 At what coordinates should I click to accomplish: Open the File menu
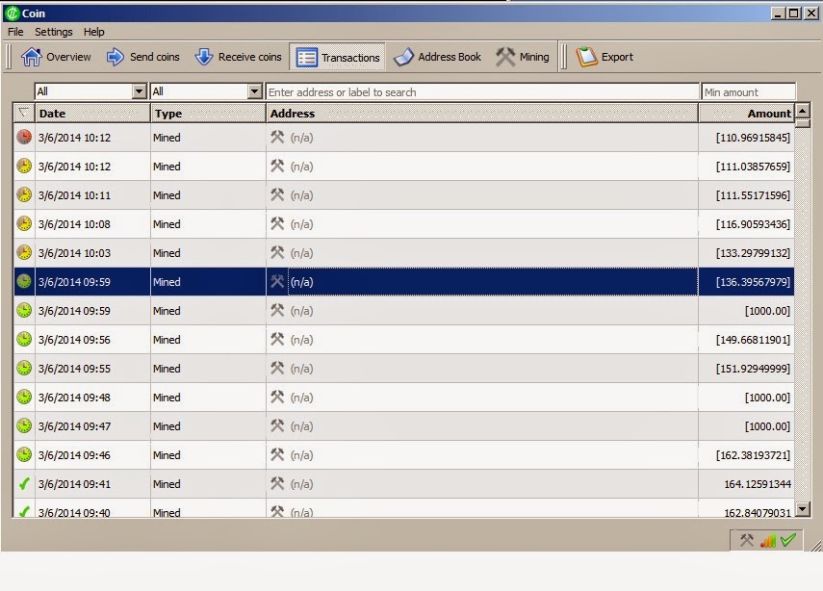tap(15, 32)
